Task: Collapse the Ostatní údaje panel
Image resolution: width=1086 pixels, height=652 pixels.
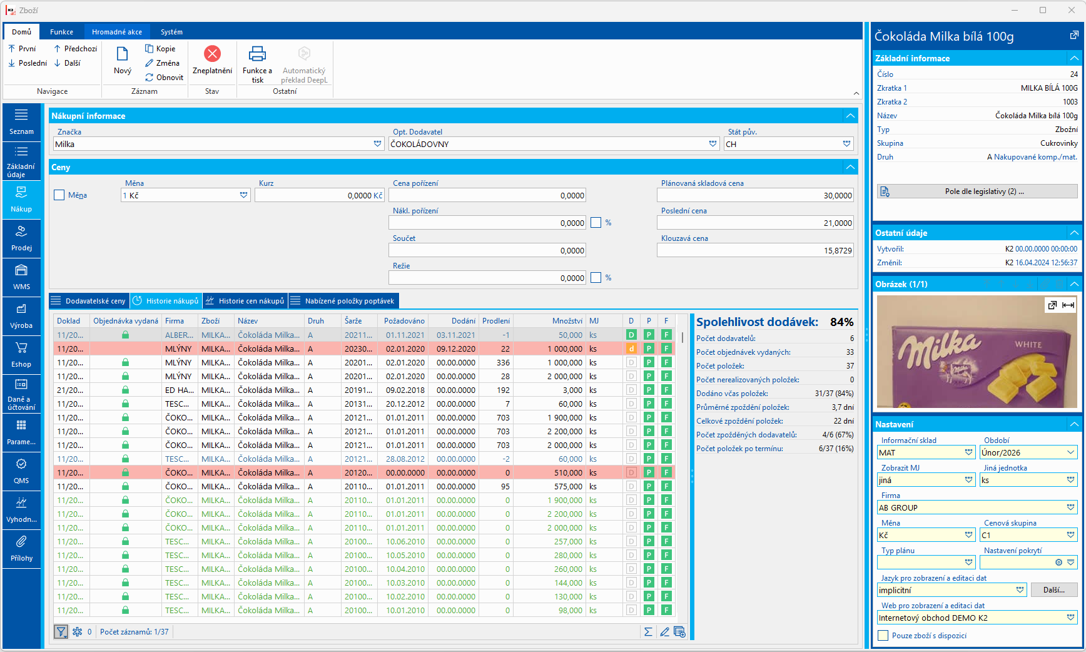Action: click(x=1074, y=233)
